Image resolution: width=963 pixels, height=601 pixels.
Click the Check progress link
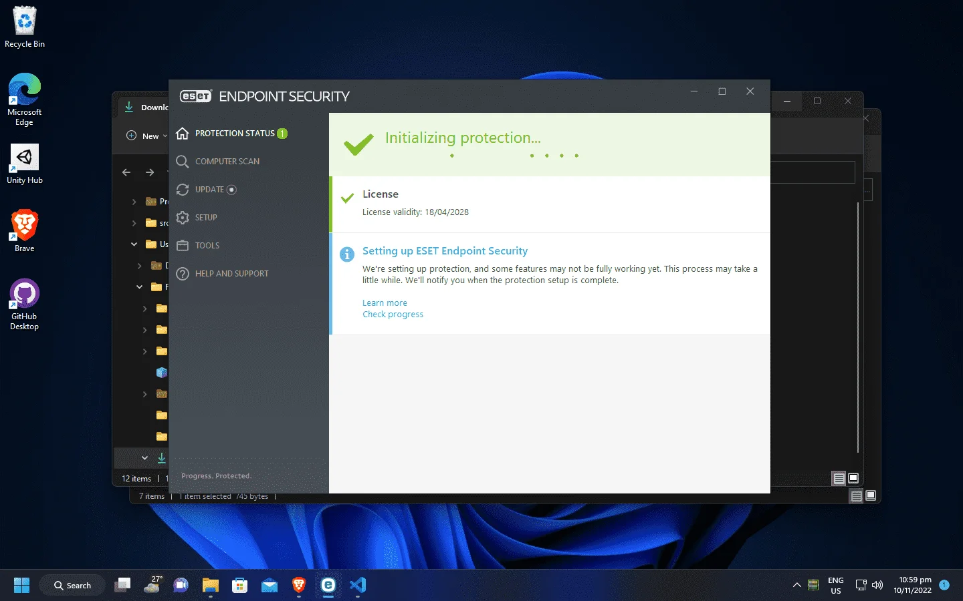tap(393, 315)
